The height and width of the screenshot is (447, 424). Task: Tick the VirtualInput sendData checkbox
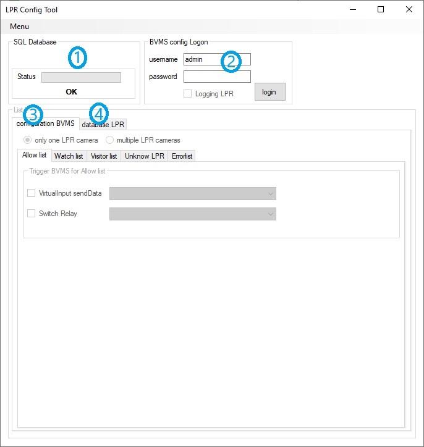click(32, 193)
